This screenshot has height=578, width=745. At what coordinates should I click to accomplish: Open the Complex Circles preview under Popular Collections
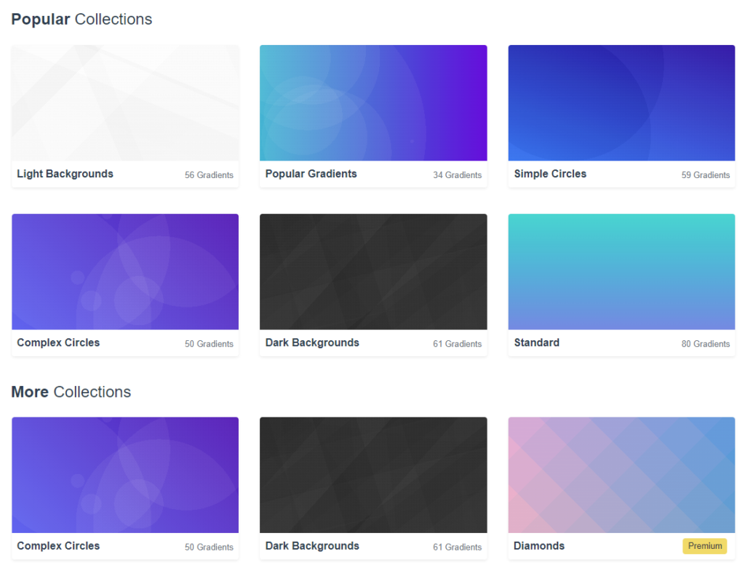pos(124,270)
